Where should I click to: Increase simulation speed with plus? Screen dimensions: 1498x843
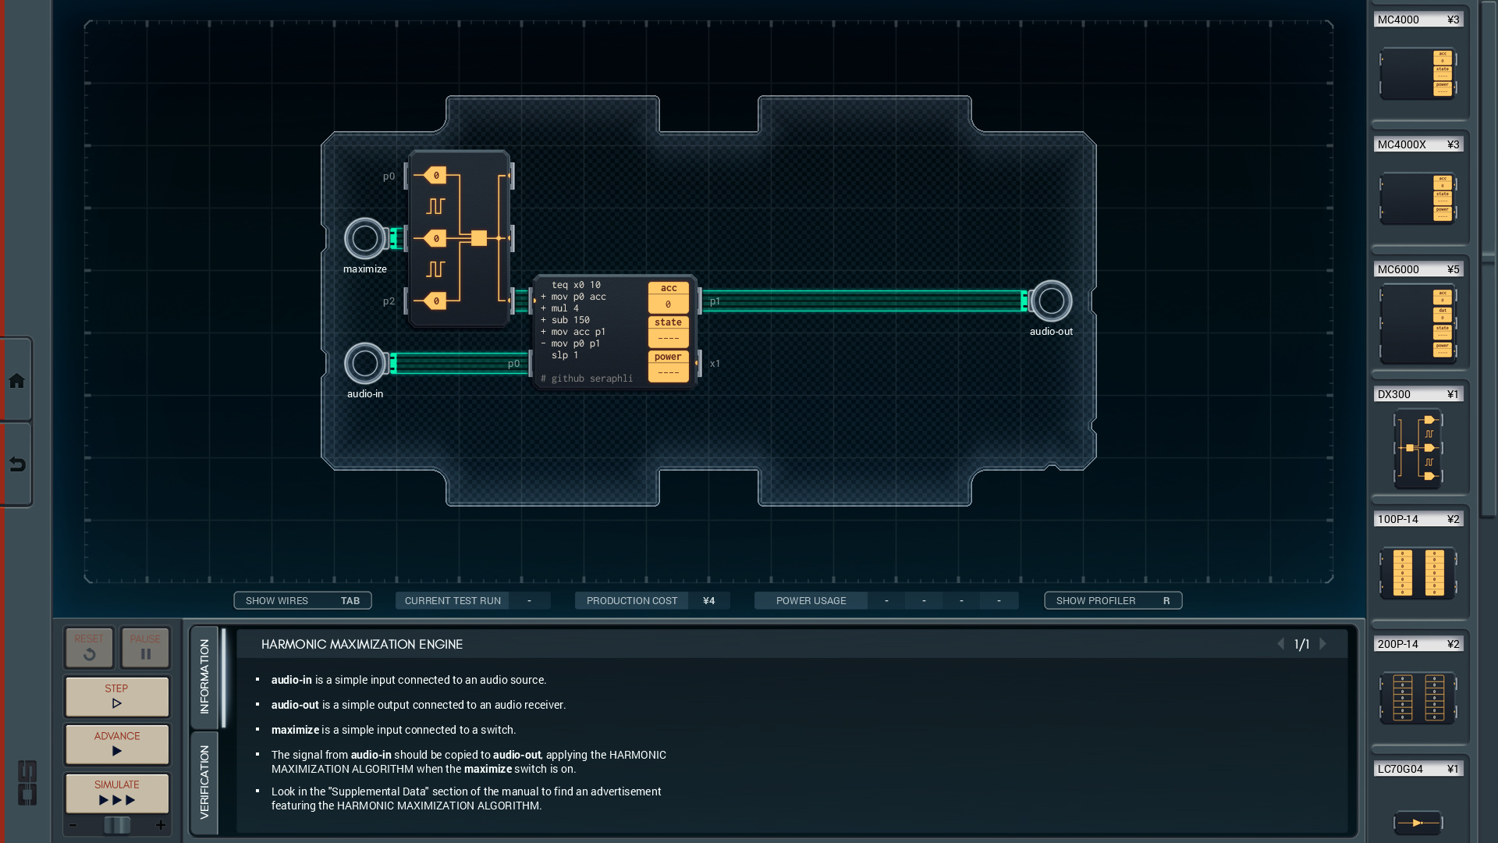click(x=161, y=825)
